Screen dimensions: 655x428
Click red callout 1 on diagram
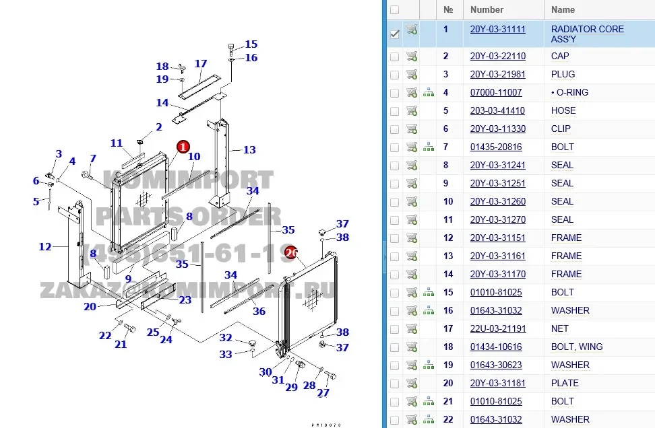tap(183, 147)
